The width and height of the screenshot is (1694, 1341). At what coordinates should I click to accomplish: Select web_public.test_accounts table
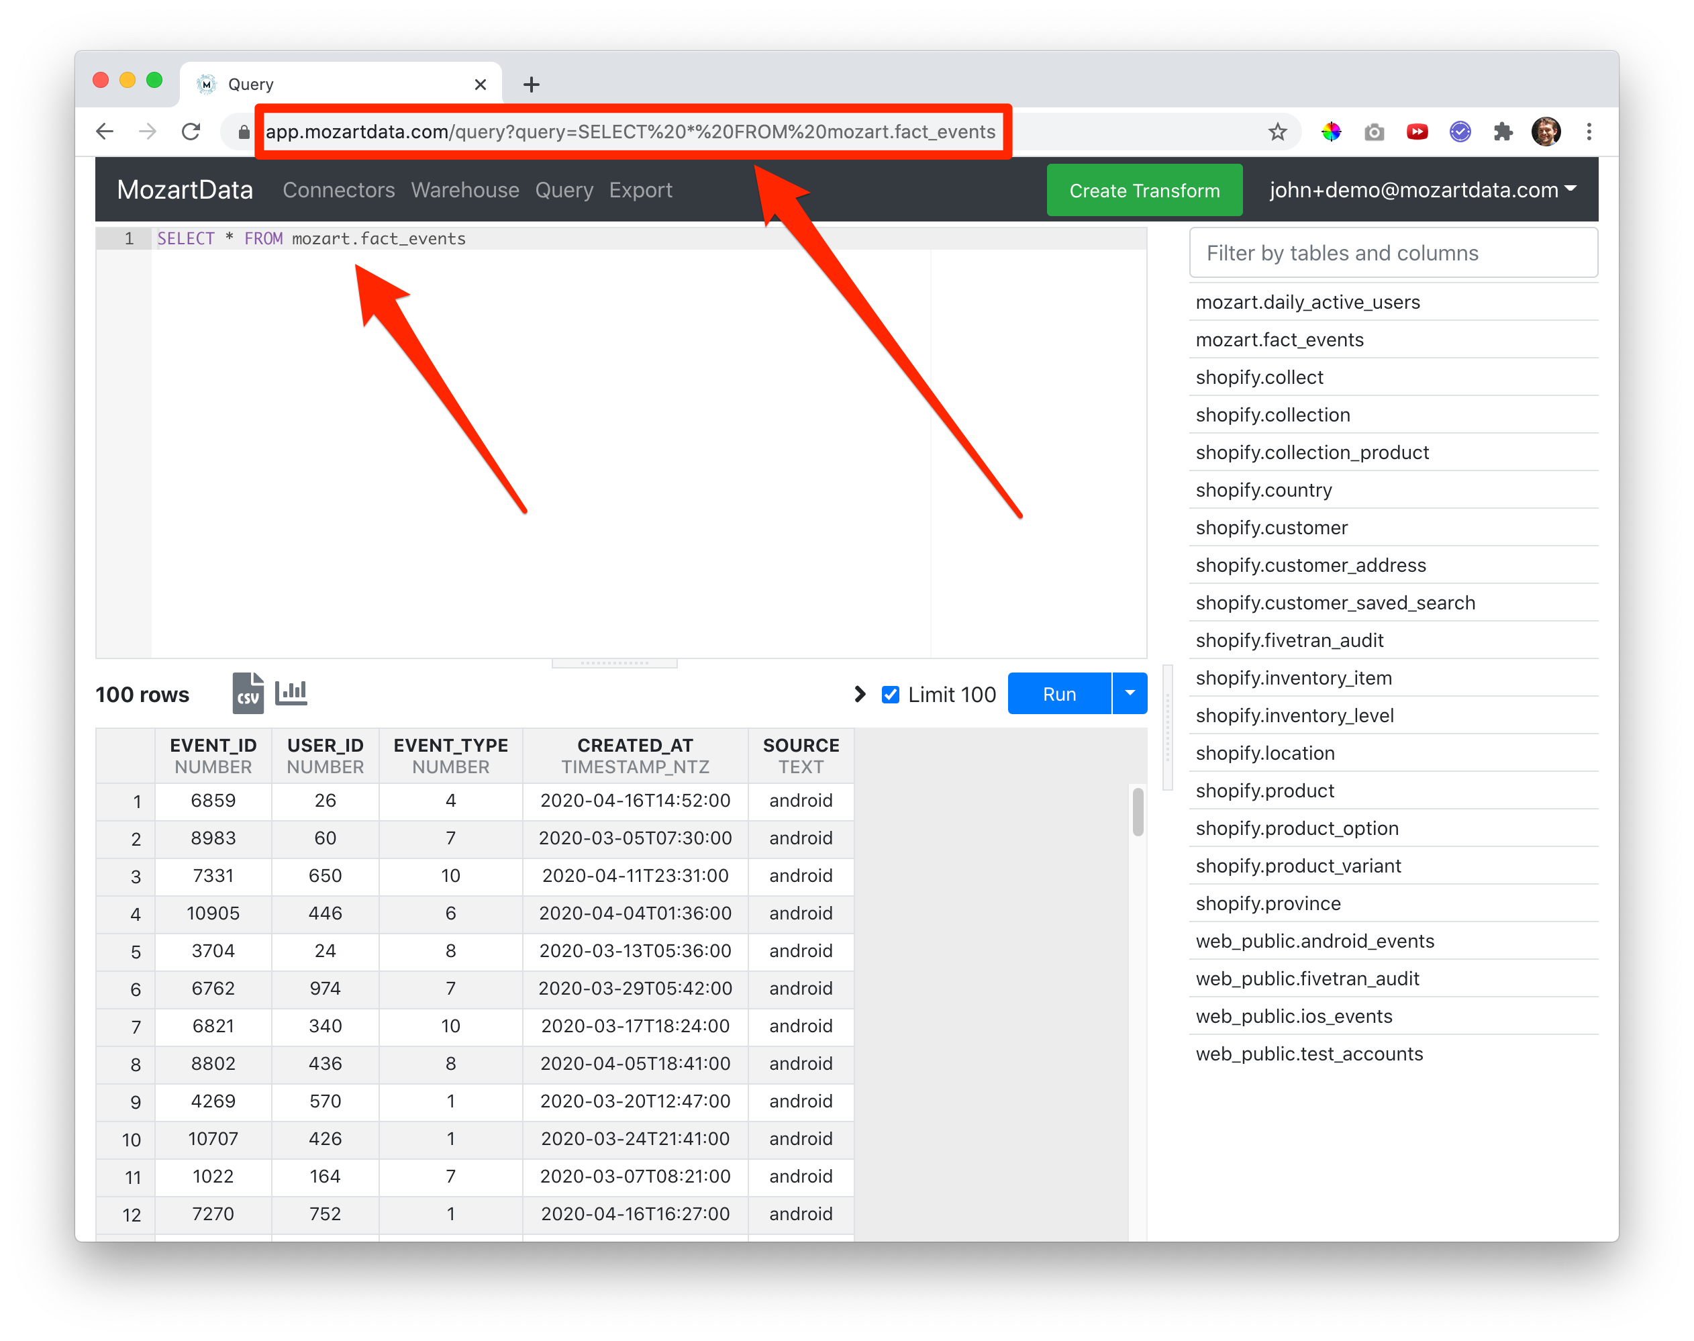tap(1393, 1054)
